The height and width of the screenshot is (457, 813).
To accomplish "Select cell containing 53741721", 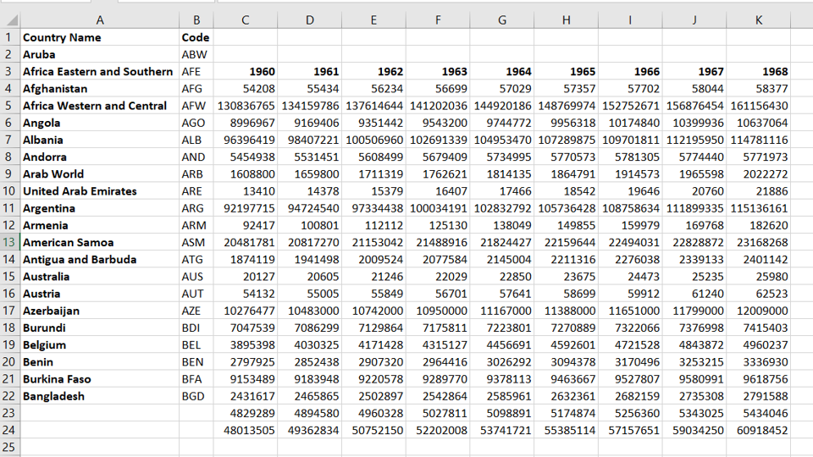I will coord(502,431).
